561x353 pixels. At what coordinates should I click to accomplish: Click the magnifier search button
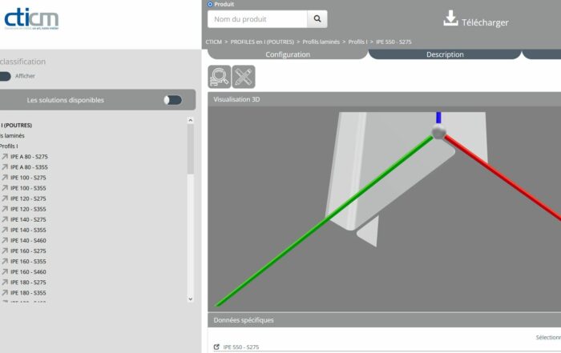click(x=317, y=19)
